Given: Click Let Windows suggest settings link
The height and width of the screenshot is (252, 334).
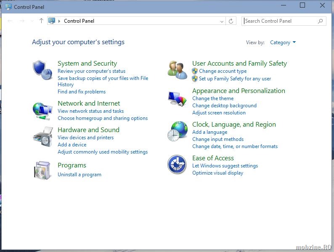Looking at the screenshot, I should [x=225, y=166].
